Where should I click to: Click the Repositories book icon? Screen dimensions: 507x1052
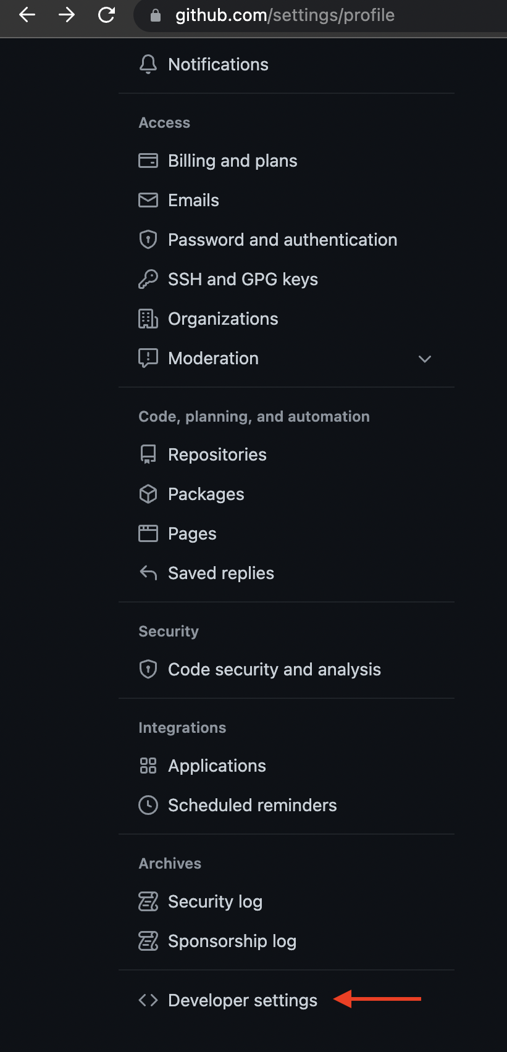(148, 454)
